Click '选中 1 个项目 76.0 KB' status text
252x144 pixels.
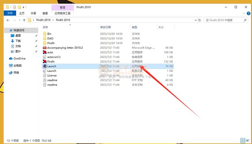tap(37, 141)
